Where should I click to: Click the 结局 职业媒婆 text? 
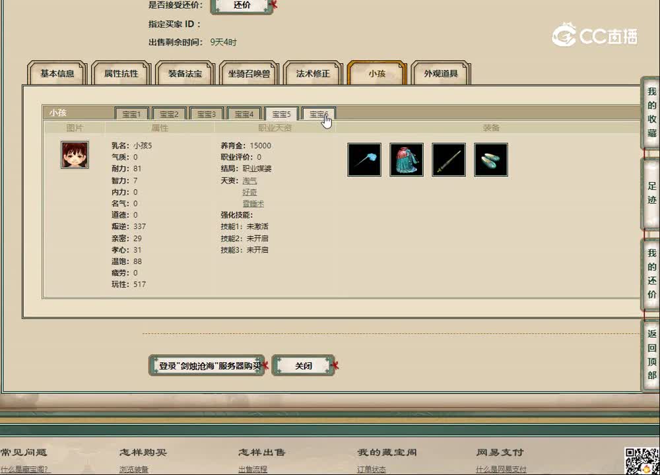tap(246, 169)
